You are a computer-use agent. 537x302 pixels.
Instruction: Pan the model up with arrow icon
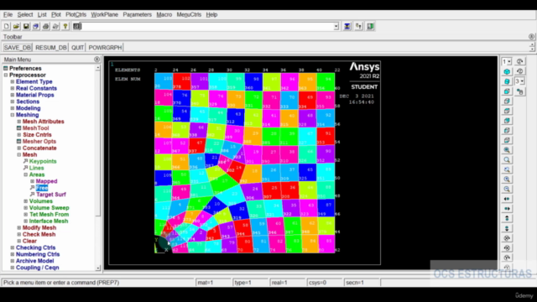pyautogui.click(x=507, y=218)
